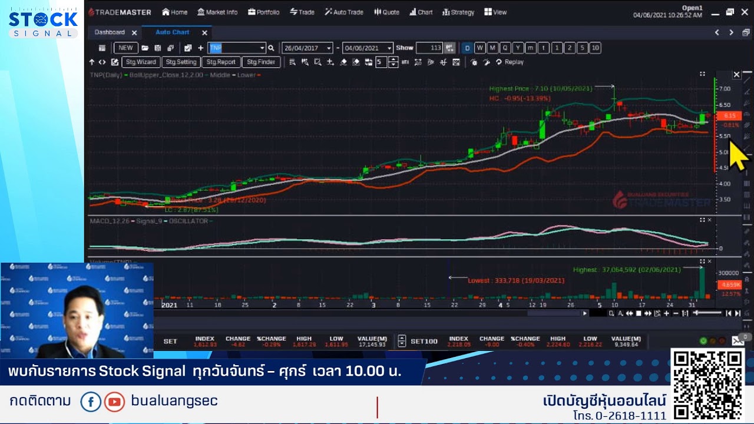Click the up arrow icon before Stg.Wizard

pos(92,62)
